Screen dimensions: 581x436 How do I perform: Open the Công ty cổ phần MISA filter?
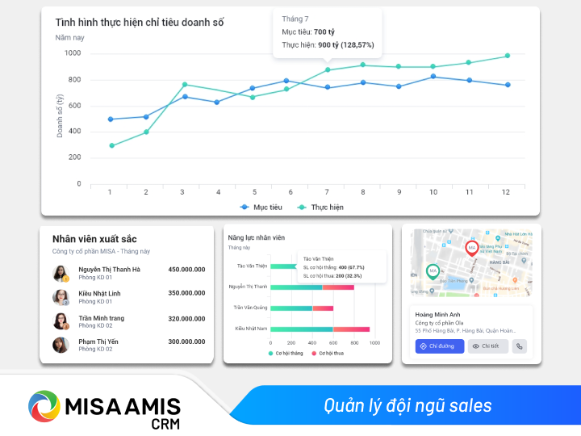click(x=101, y=251)
